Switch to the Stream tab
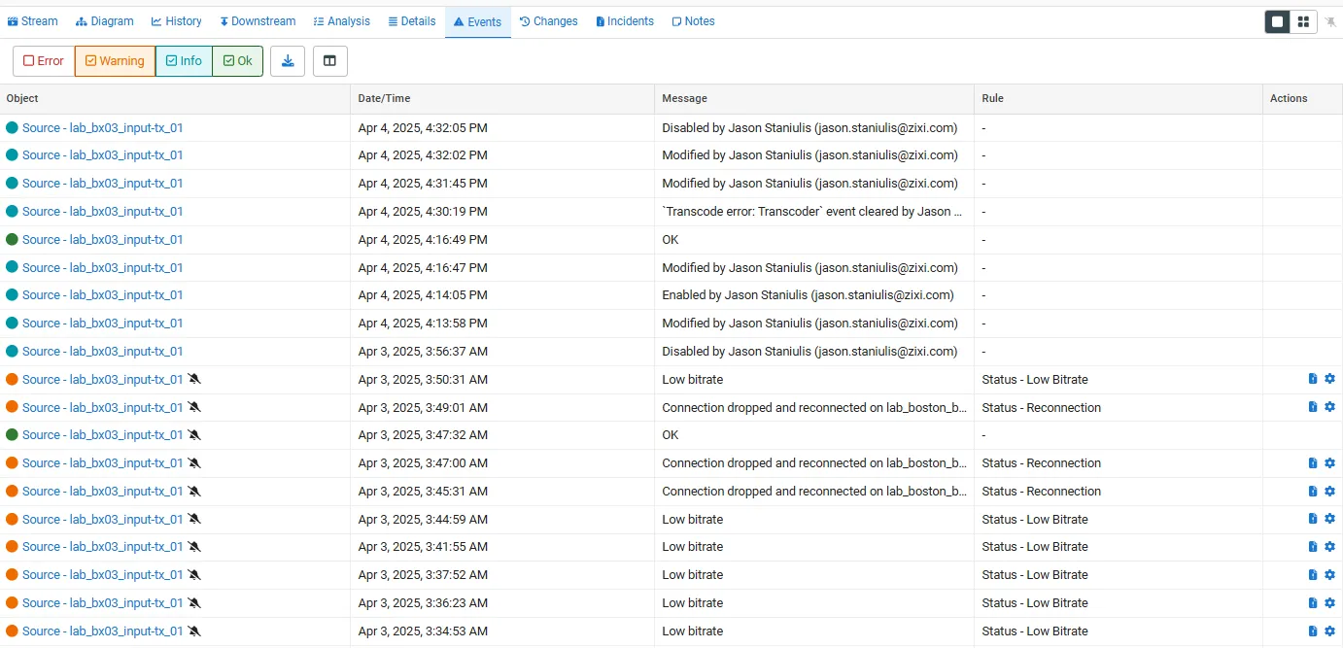The image size is (1343, 648). (33, 21)
